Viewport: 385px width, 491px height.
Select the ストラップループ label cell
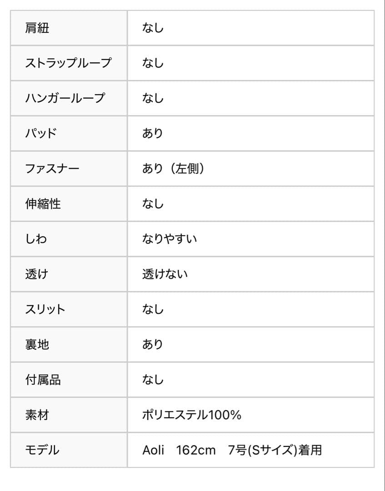coord(68,63)
